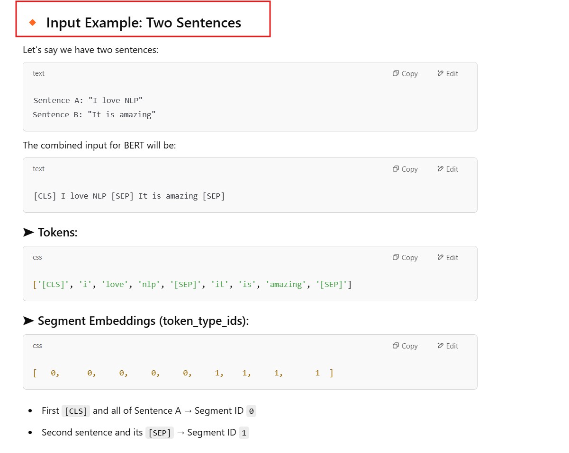Viewport: 569px width, 453px height.
Task: Copy the token_type_ids array code block
Action: tap(405, 346)
